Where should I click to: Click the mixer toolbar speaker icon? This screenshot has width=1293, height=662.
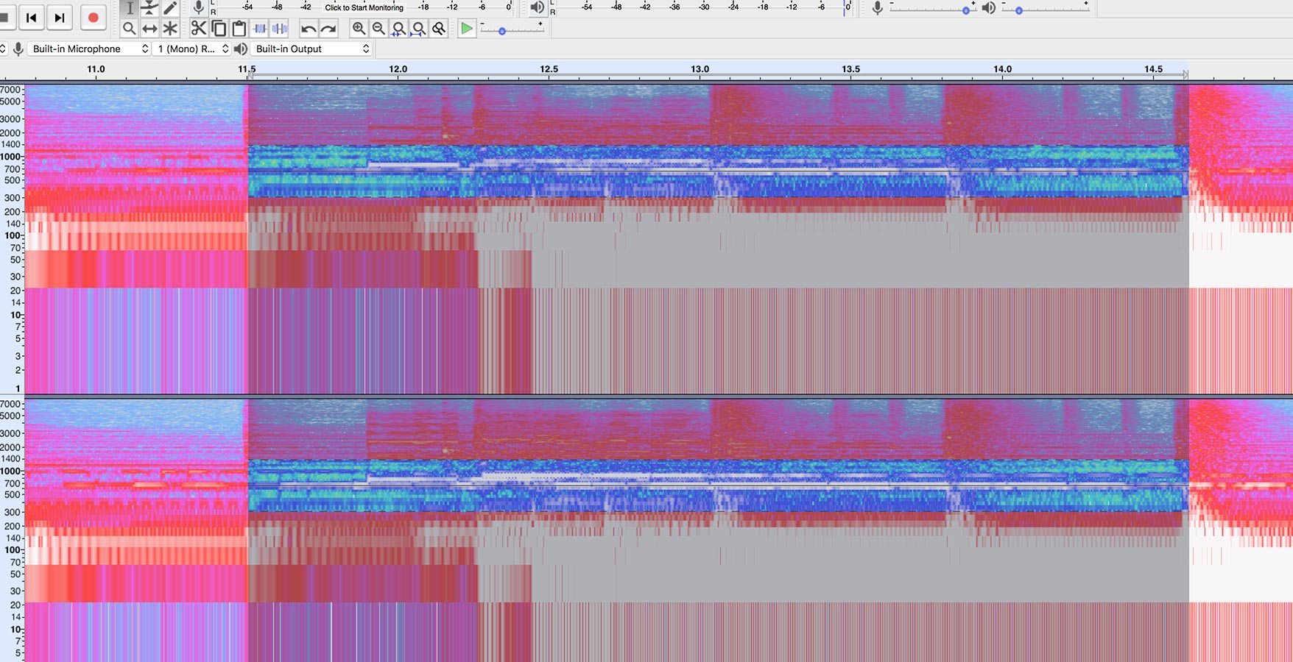989,8
